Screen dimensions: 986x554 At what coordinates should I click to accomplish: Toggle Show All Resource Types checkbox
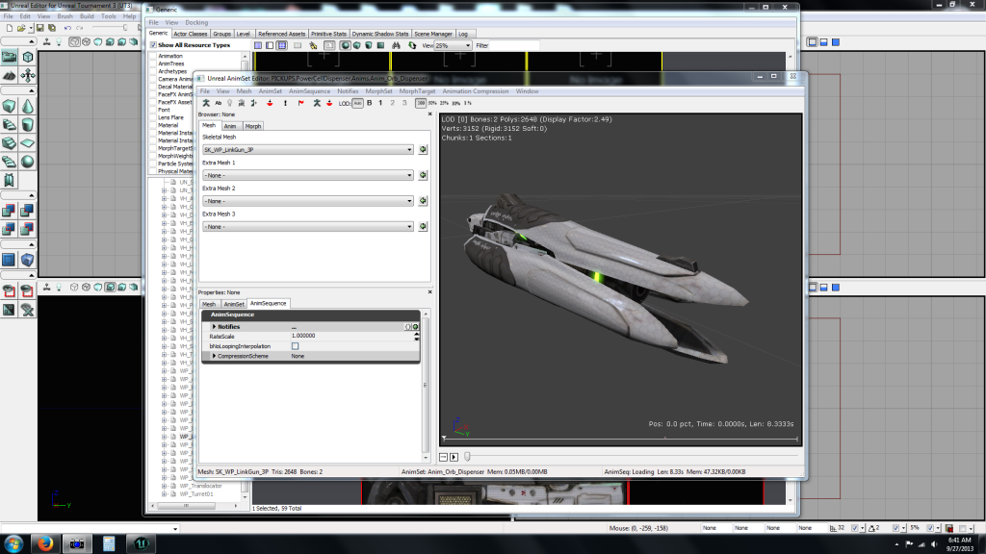153,45
